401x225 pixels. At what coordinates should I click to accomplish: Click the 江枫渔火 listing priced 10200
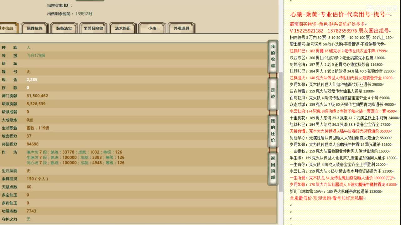click(341, 78)
